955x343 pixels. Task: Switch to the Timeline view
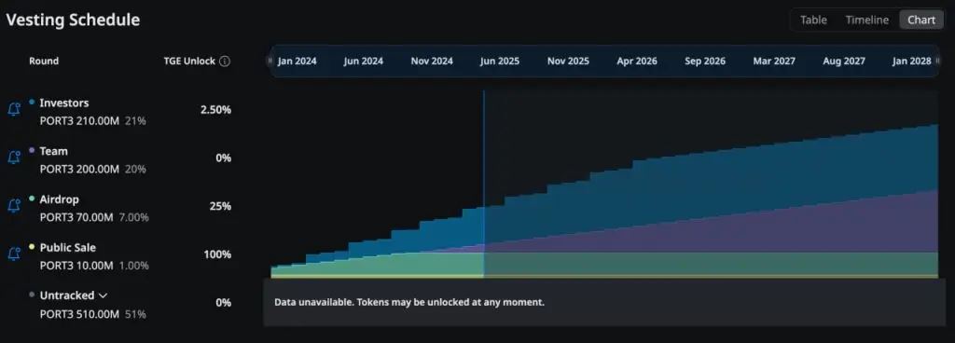tap(866, 21)
